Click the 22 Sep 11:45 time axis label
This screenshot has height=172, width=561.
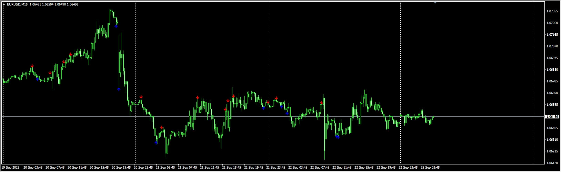342,168
